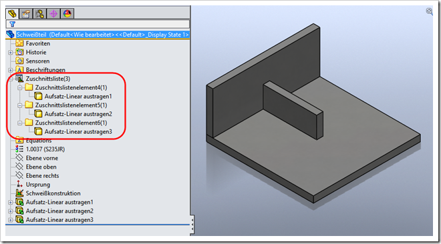Click the 1.0037 (S235JR) material entry

(x=45, y=149)
